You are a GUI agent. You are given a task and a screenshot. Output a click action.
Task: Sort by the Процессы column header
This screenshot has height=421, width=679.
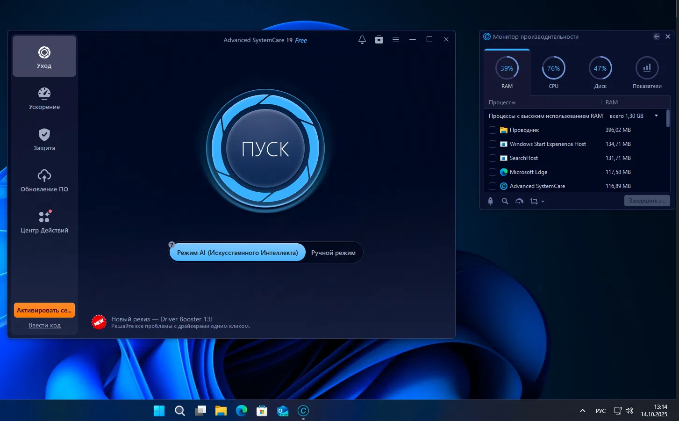(x=502, y=102)
